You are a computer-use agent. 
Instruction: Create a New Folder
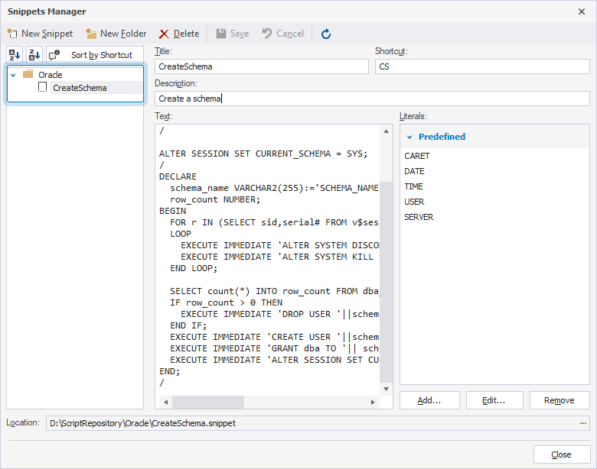coord(116,34)
